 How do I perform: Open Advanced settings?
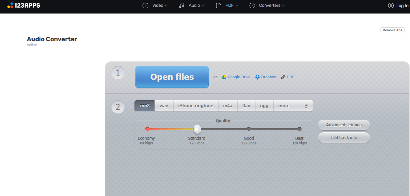coord(344,125)
